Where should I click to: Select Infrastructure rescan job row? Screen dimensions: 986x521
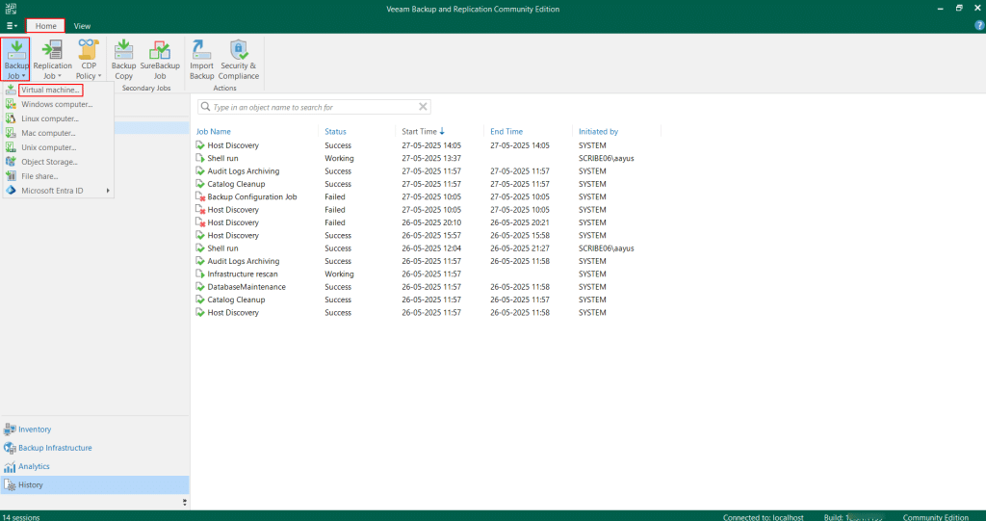[428, 274]
